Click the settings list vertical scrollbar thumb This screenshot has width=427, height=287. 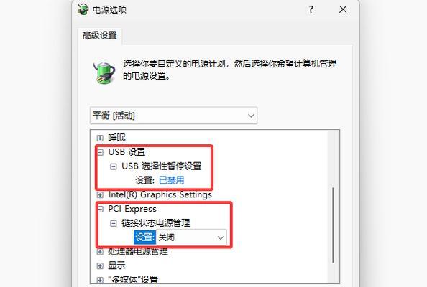tap(333, 225)
